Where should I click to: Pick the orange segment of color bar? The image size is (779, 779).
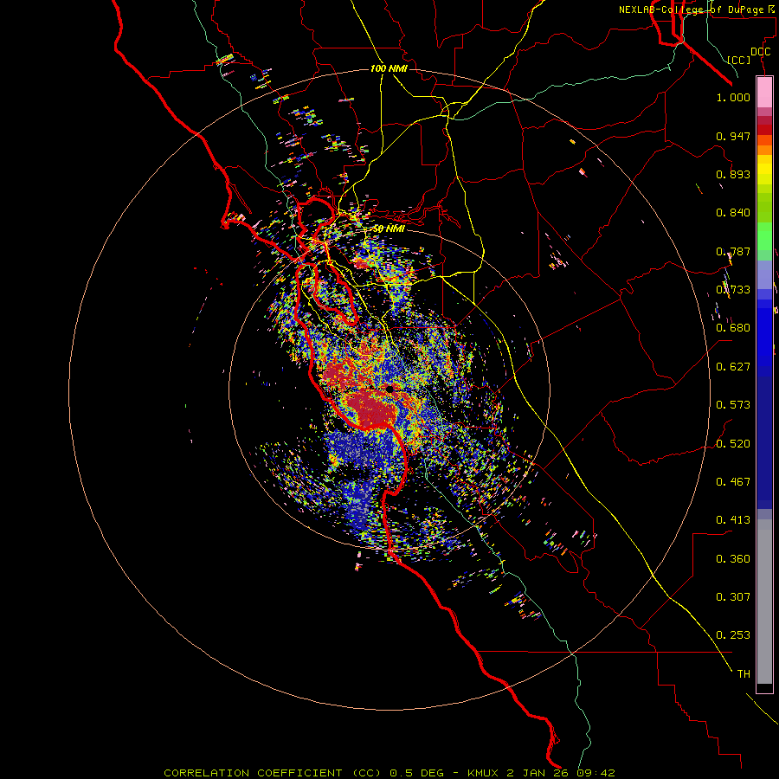coord(764,150)
